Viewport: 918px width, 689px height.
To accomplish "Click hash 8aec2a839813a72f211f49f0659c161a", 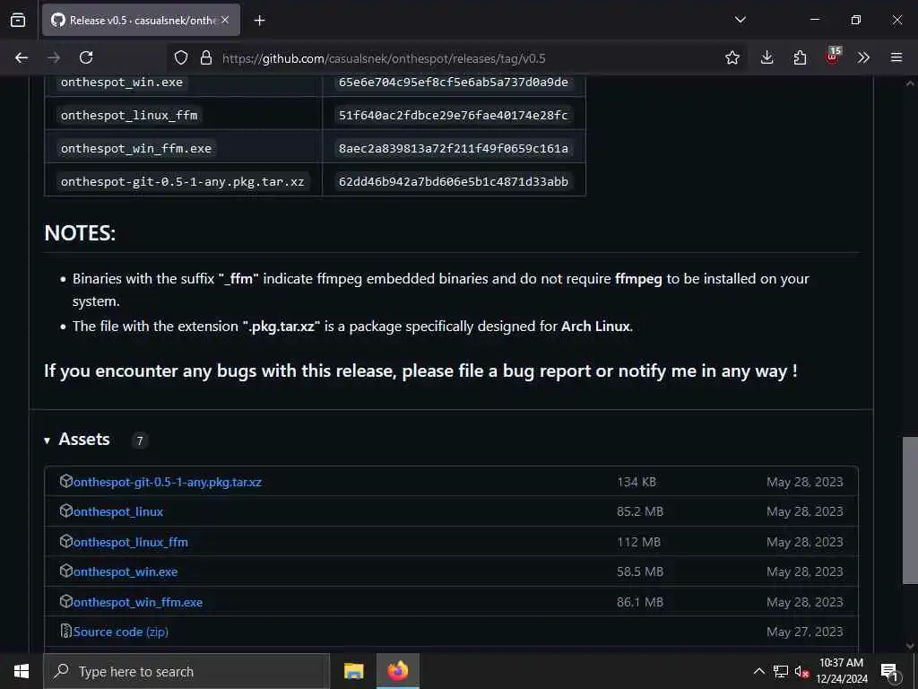I will (453, 148).
